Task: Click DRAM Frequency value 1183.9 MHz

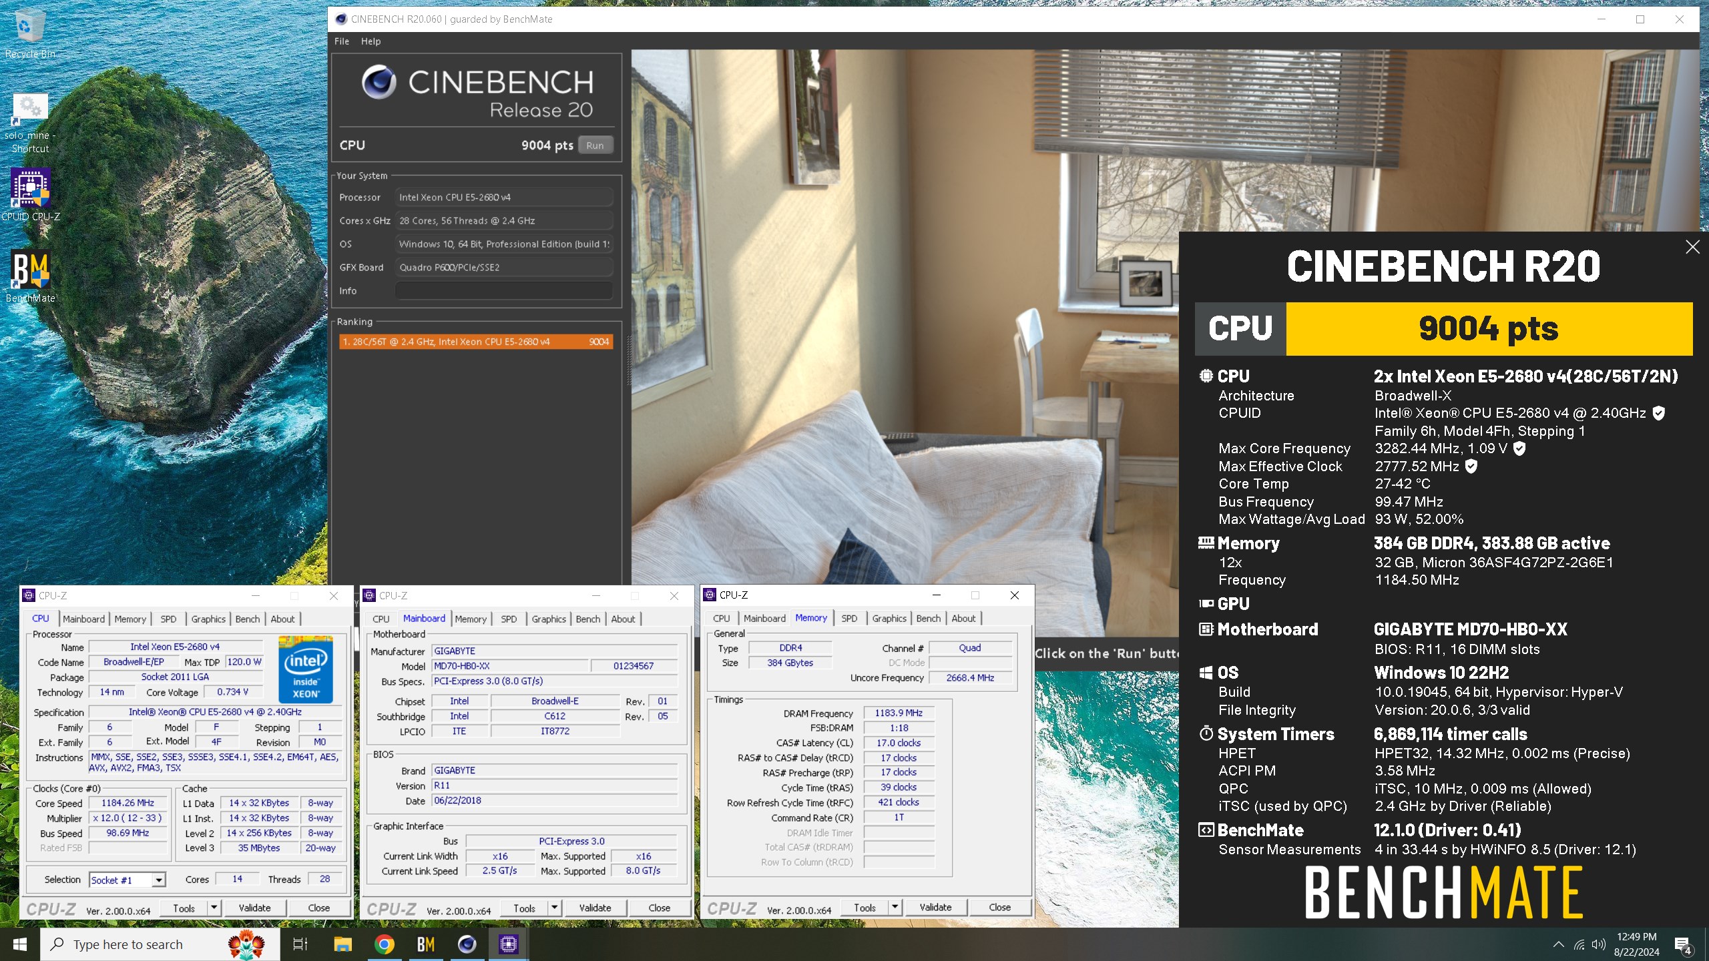Action: click(x=899, y=713)
